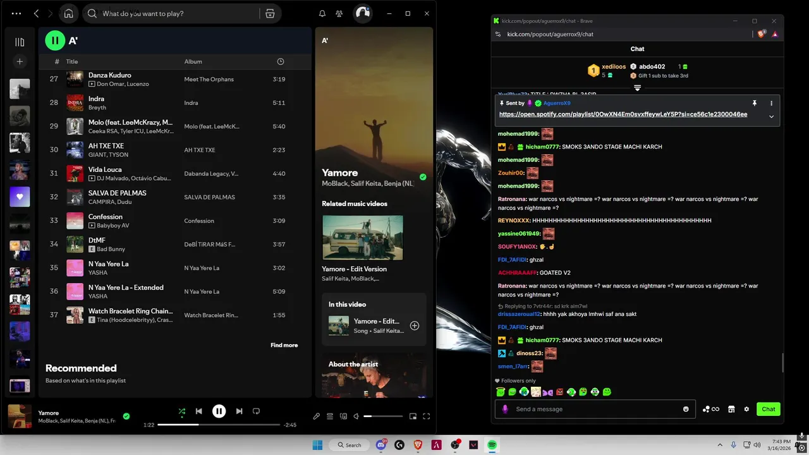
Task: Open pinned Spotify playlist link
Action: [623, 114]
